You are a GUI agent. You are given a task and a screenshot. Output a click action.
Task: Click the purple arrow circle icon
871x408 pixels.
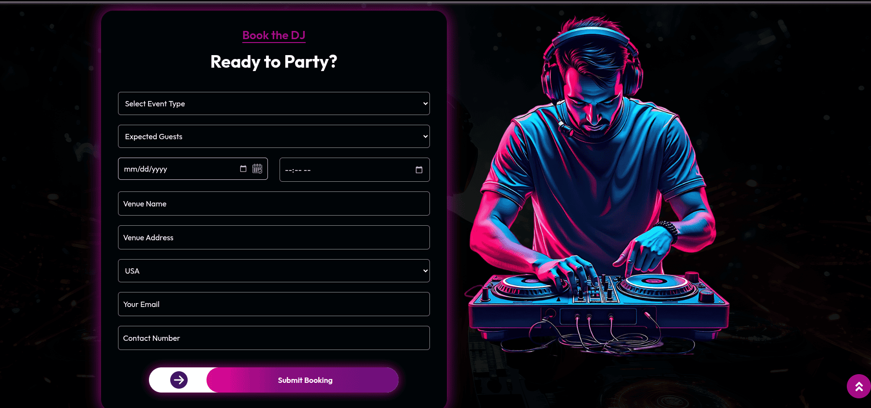click(179, 380)
